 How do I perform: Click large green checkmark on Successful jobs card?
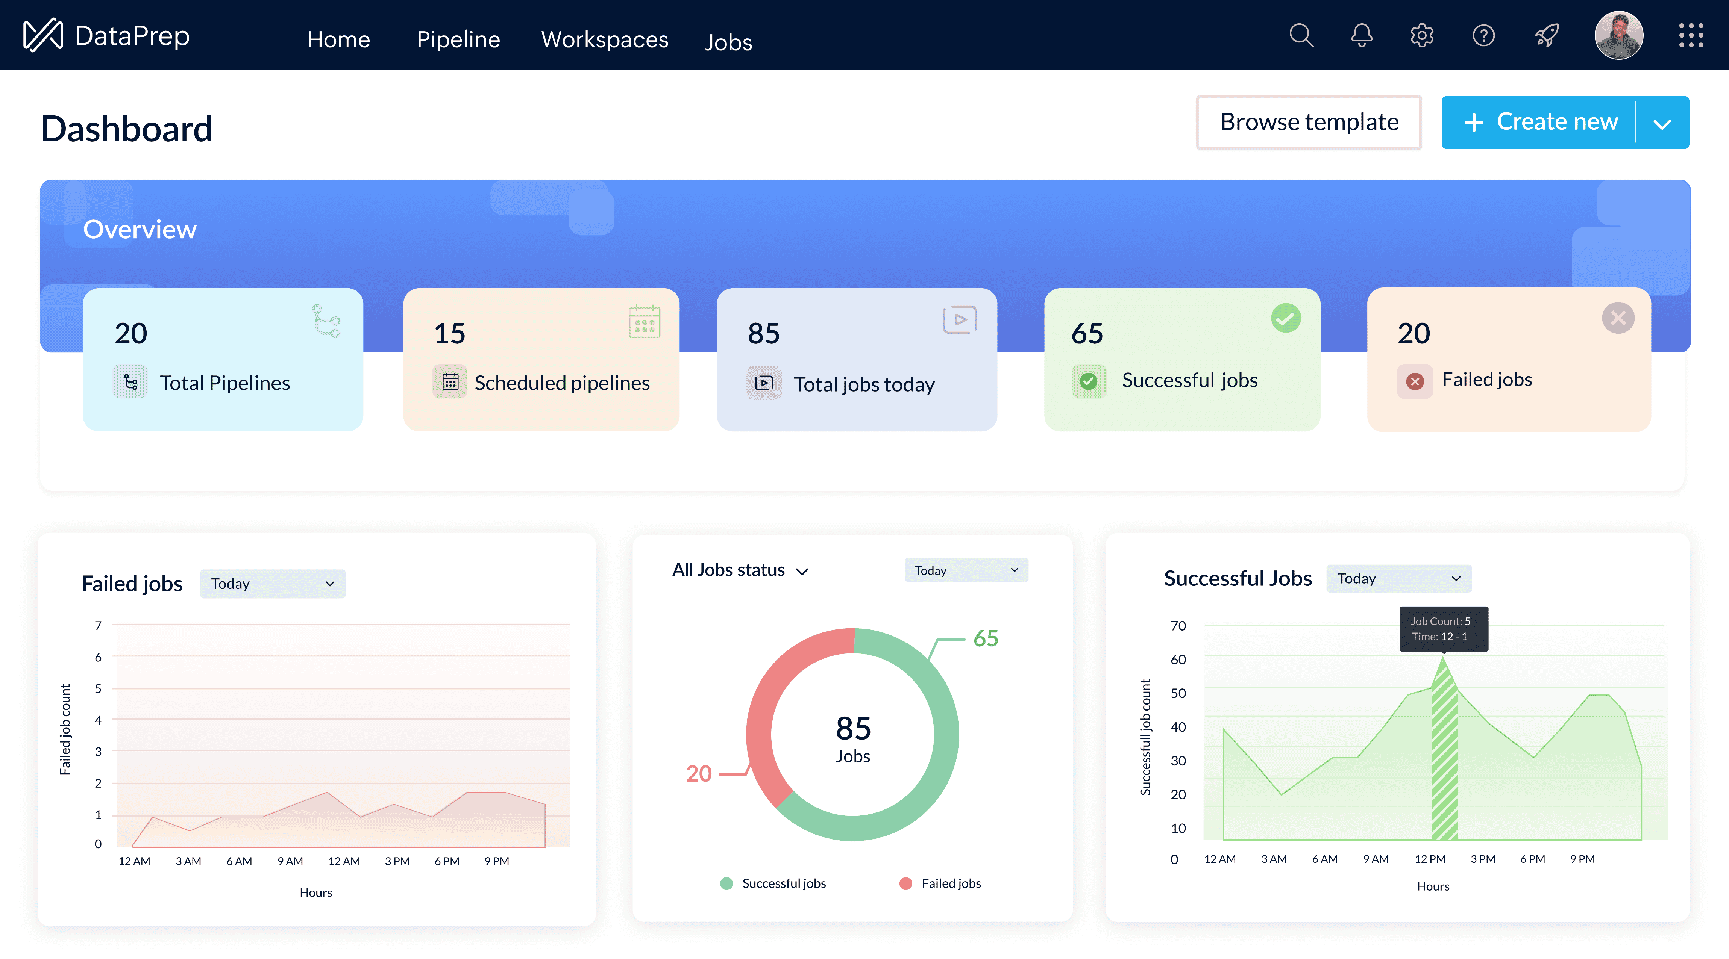coord(1285,318)
